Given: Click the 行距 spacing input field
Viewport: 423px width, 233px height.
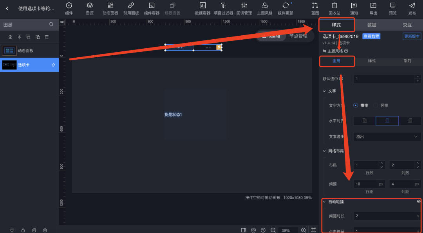Looking at the screenshot, I should click(x=369, y=184).
